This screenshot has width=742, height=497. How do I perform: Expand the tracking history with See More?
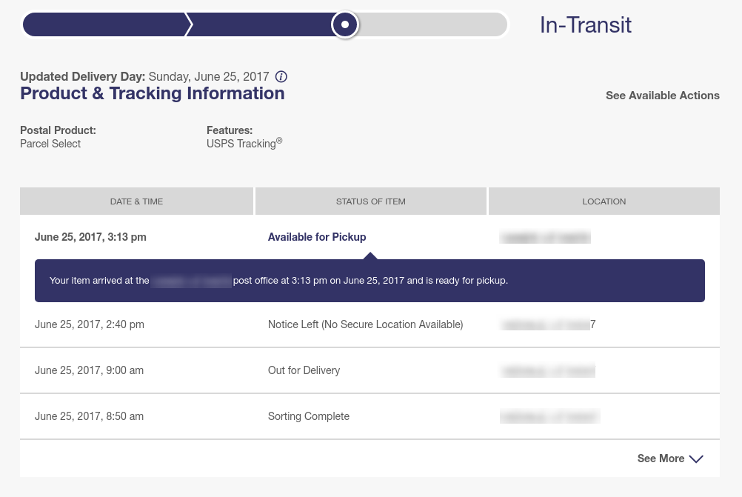[x=669, y=458]
